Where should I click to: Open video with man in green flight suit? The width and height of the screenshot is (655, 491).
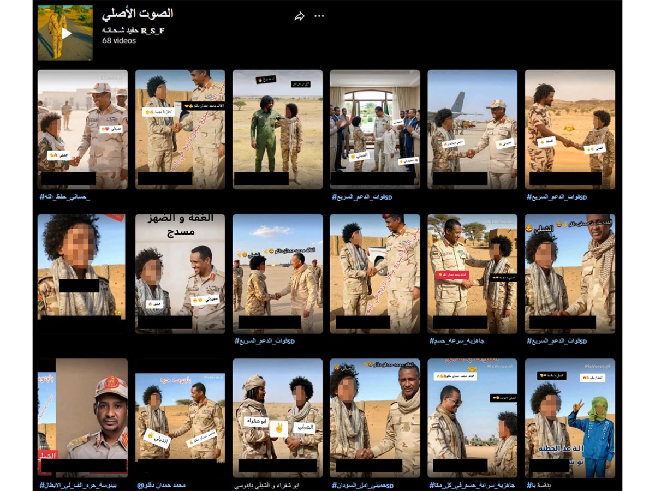278,129
